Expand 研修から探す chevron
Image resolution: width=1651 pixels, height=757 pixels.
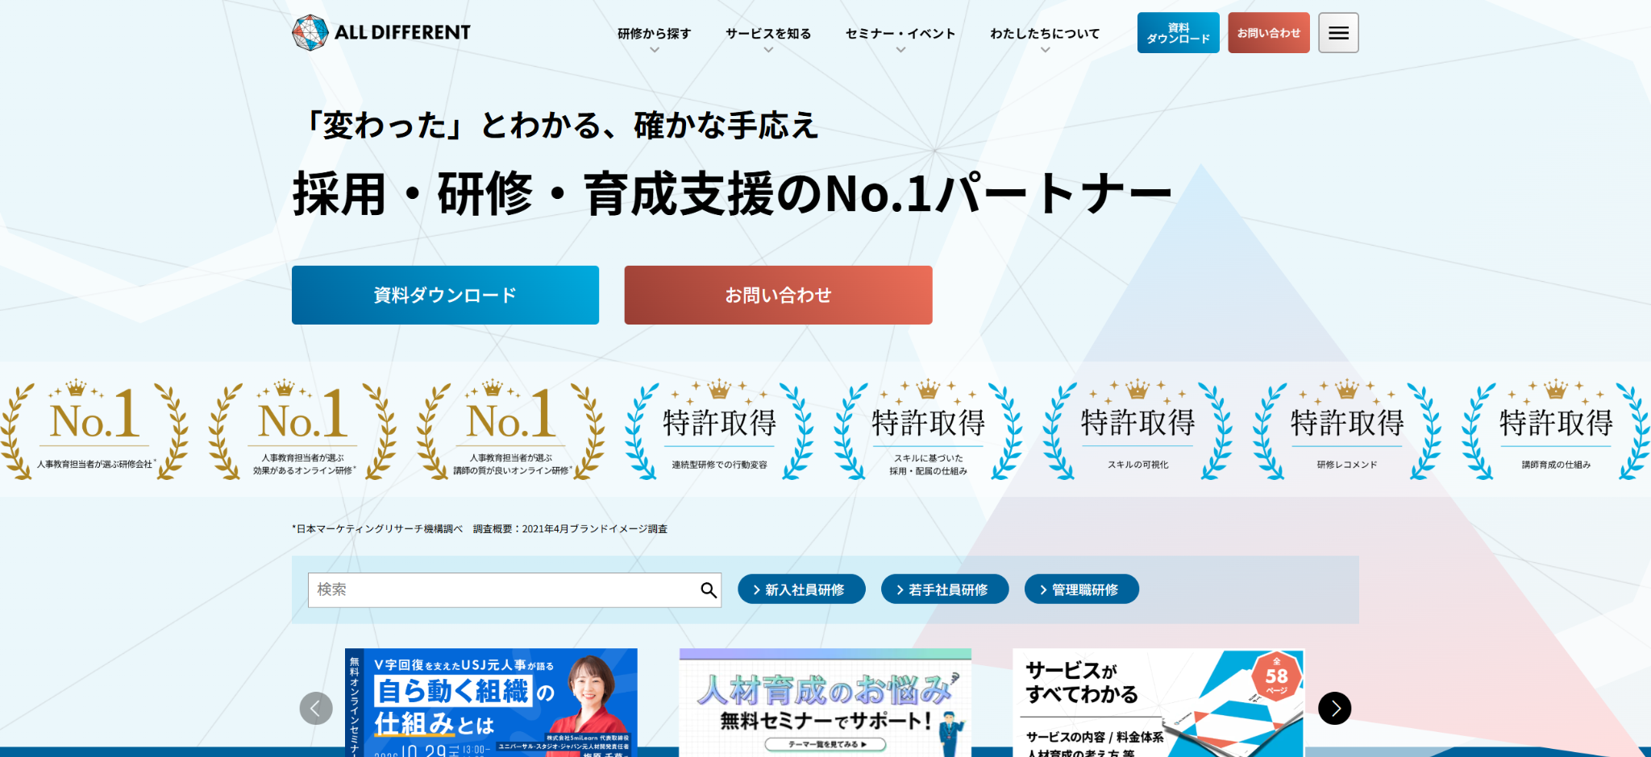tap(655, 50)
